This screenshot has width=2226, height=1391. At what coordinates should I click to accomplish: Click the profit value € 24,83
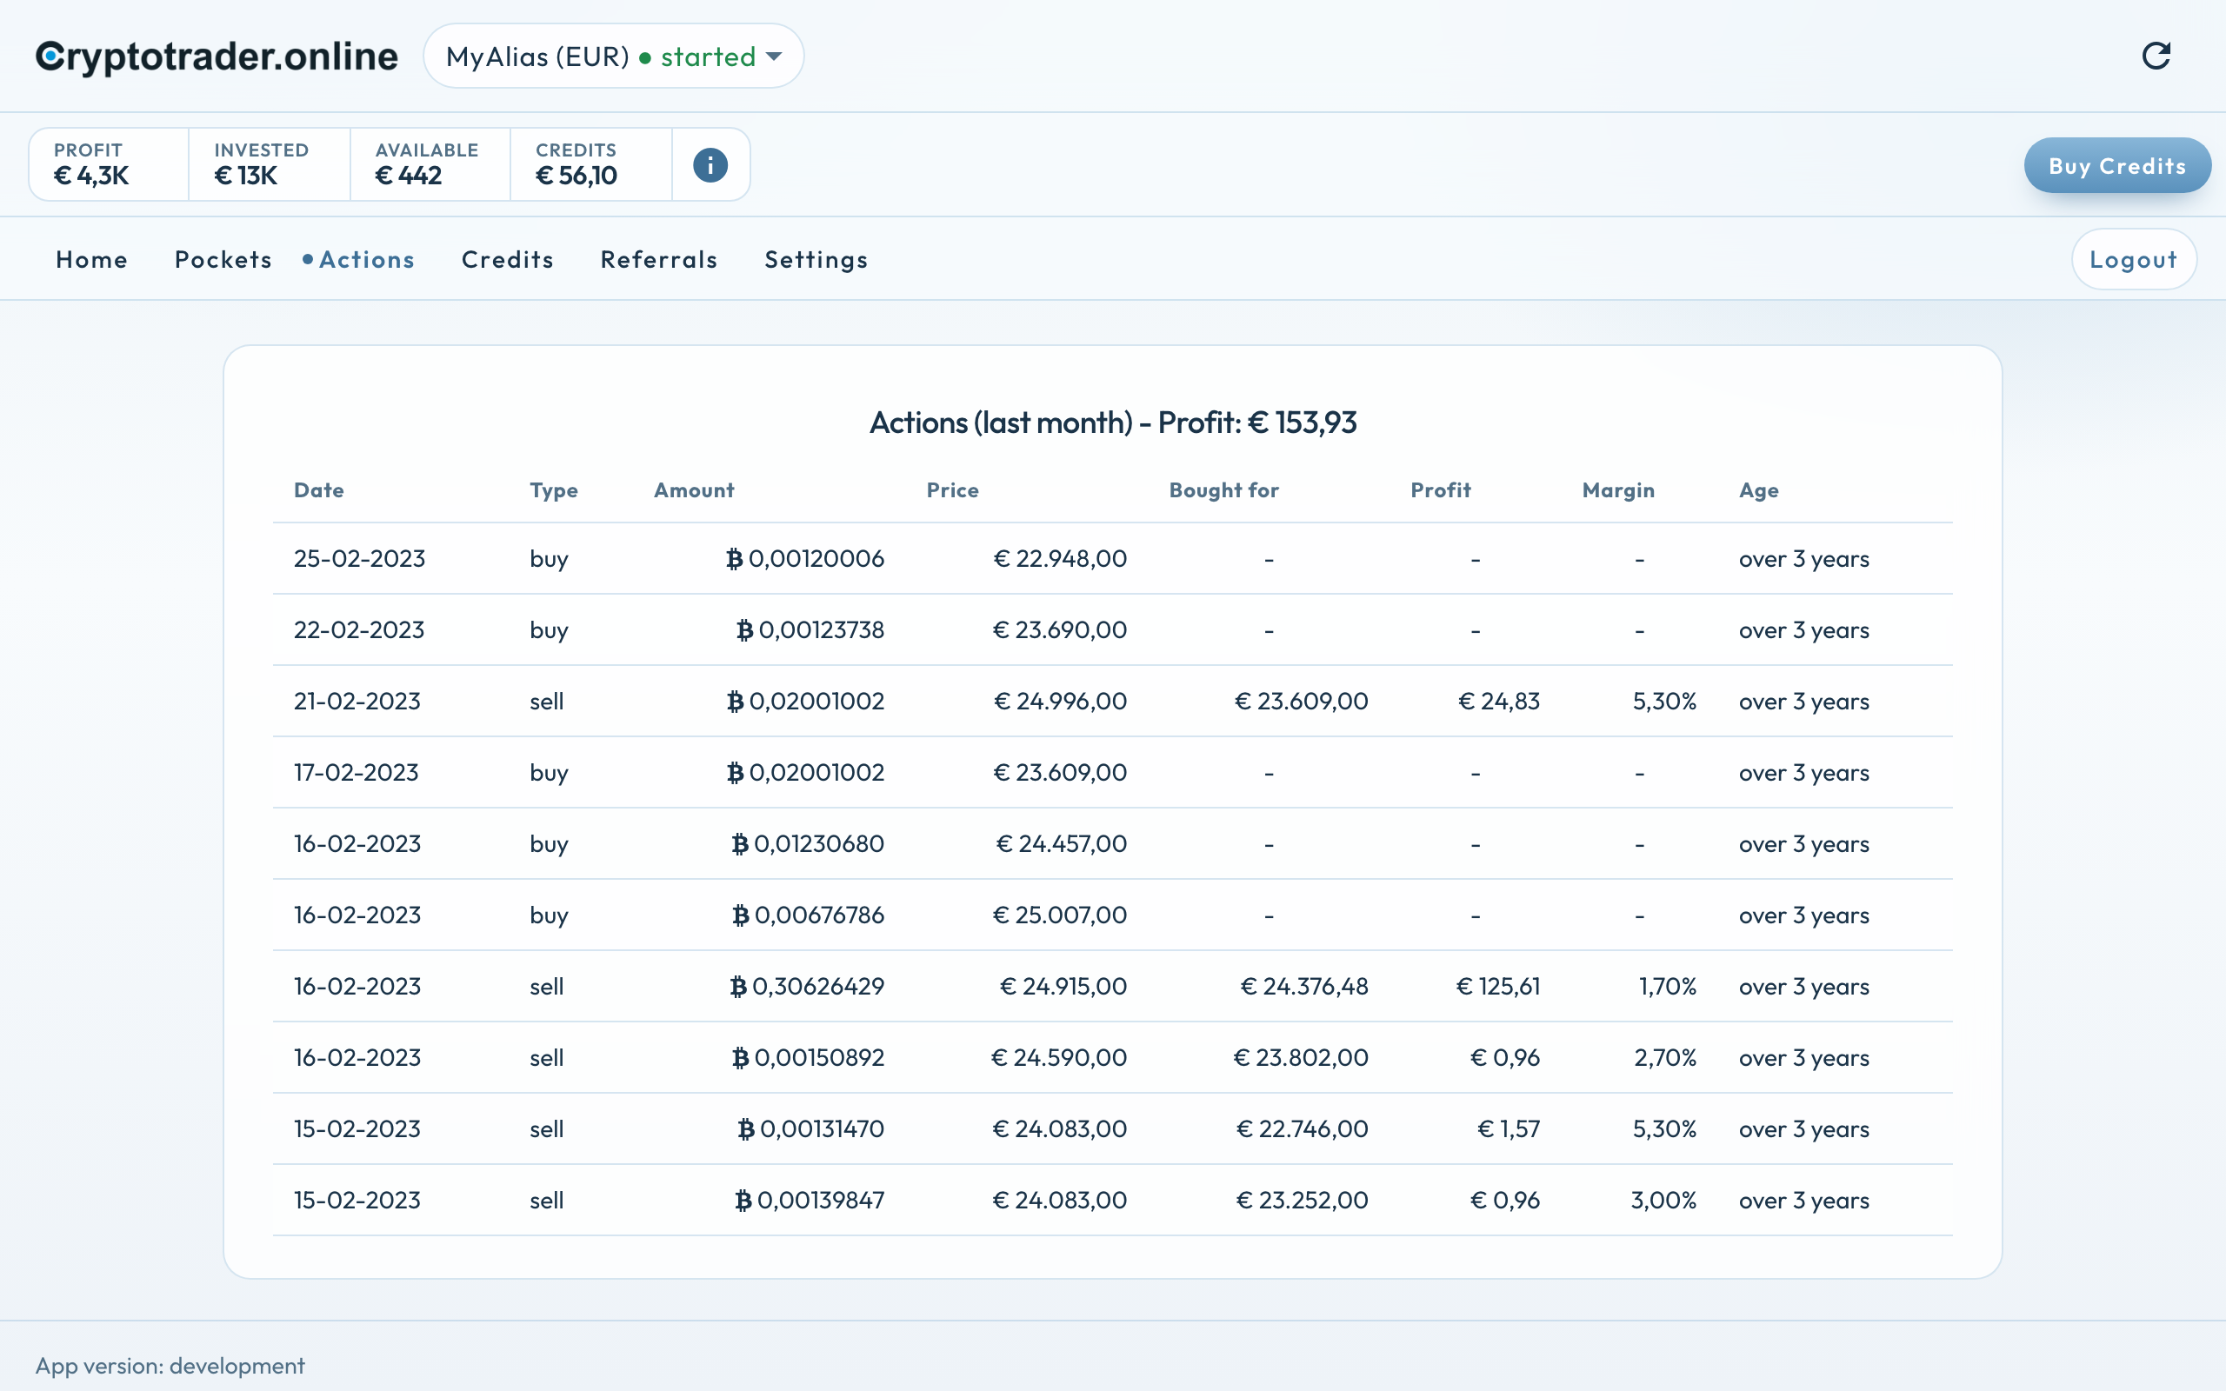[1499, 701]
